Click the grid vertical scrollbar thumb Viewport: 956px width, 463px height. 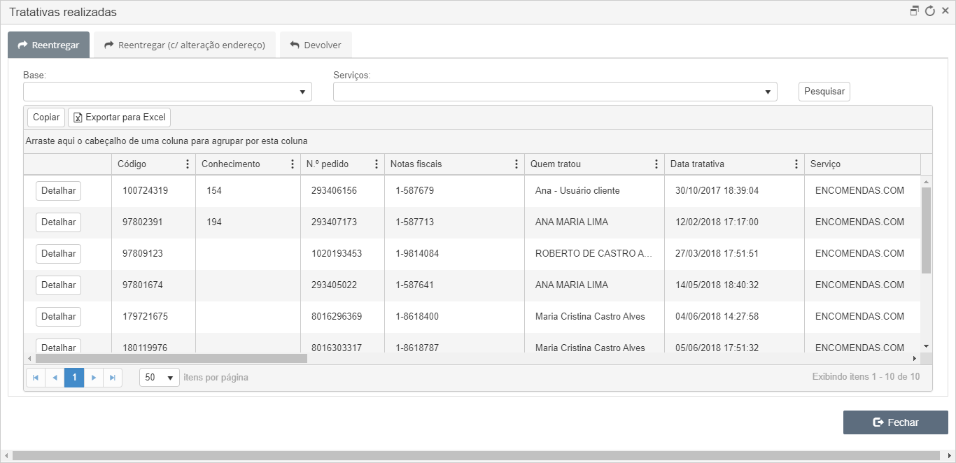(x=926, y=230)
